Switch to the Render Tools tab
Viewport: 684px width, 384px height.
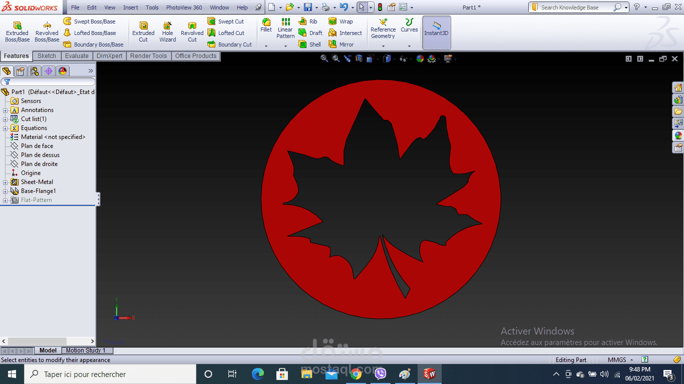pyautogui.click(x=149, y=56)
